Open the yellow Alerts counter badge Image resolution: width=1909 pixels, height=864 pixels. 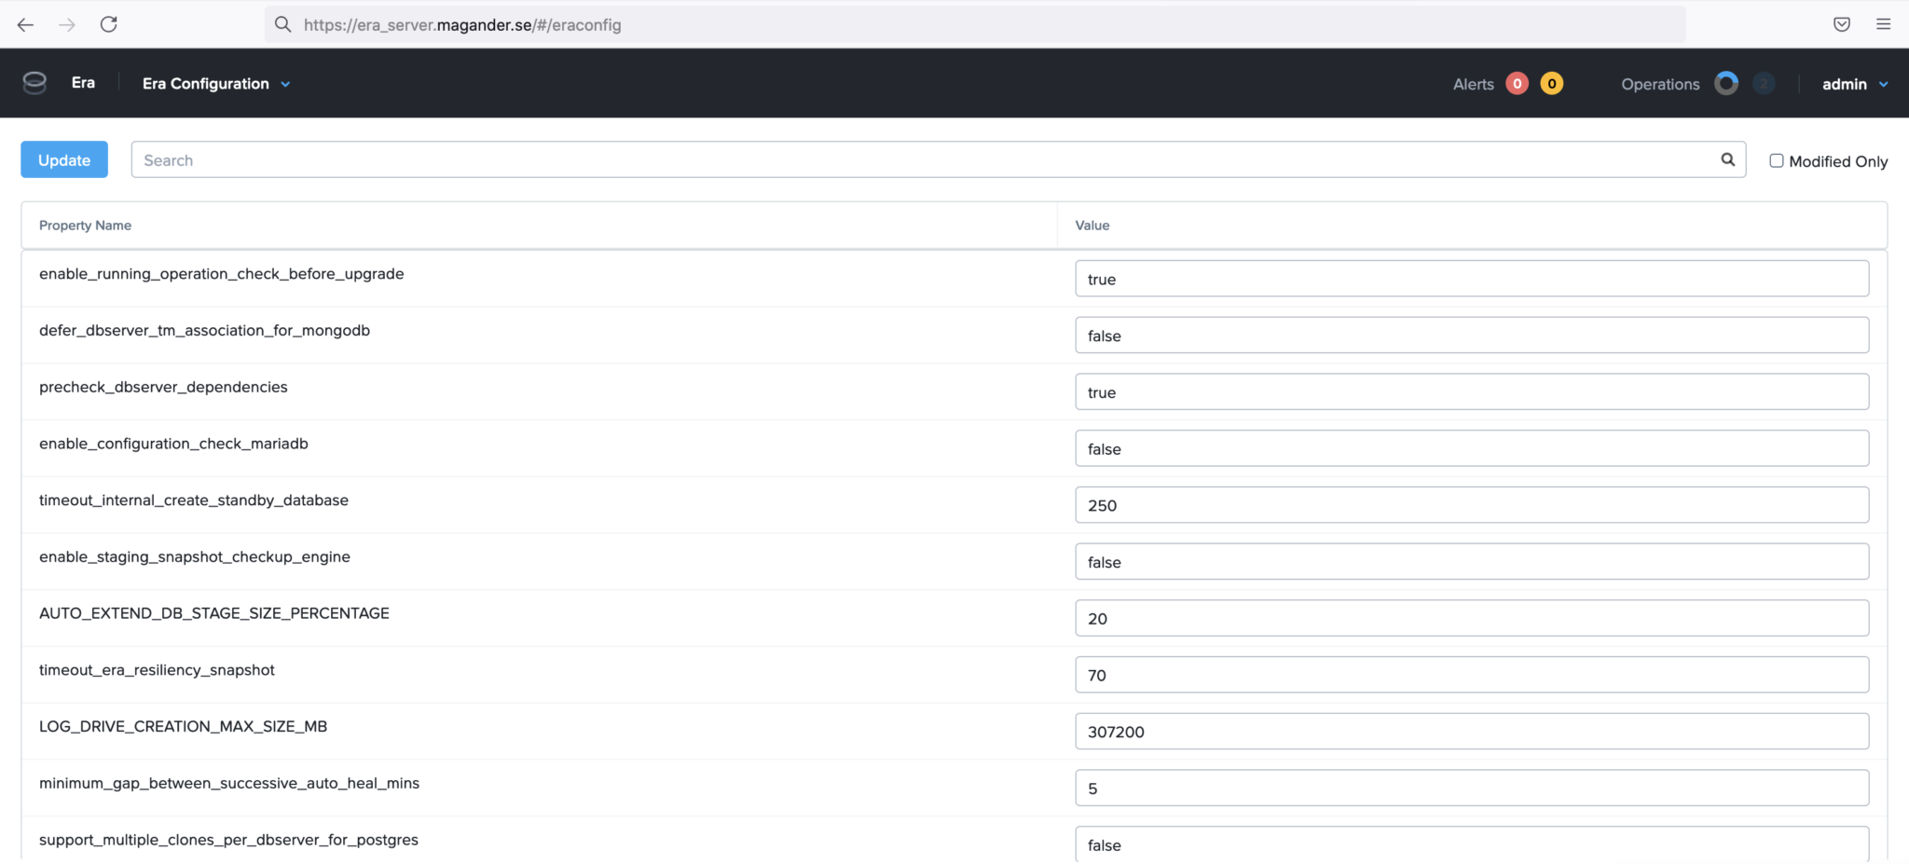(1552, 83)
